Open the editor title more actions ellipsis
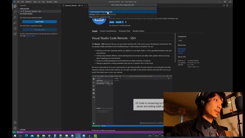The height and width of the screenshot is (138, 245). (x=230, y=5)
